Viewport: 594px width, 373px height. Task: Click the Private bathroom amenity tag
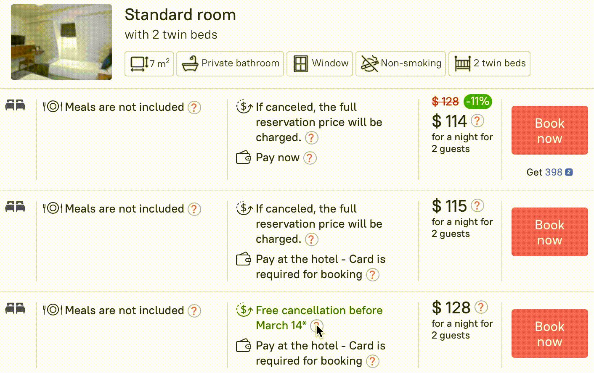point(230,64)
